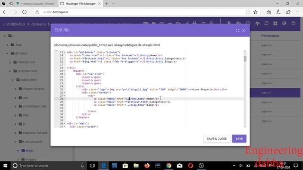Click the Permissions column header
The image size is (303, 170).
coord(270,36)
